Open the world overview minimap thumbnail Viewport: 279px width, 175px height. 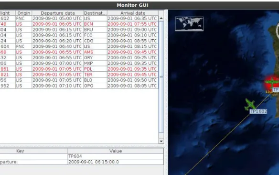pyautogui.click(x=189, y=24)
